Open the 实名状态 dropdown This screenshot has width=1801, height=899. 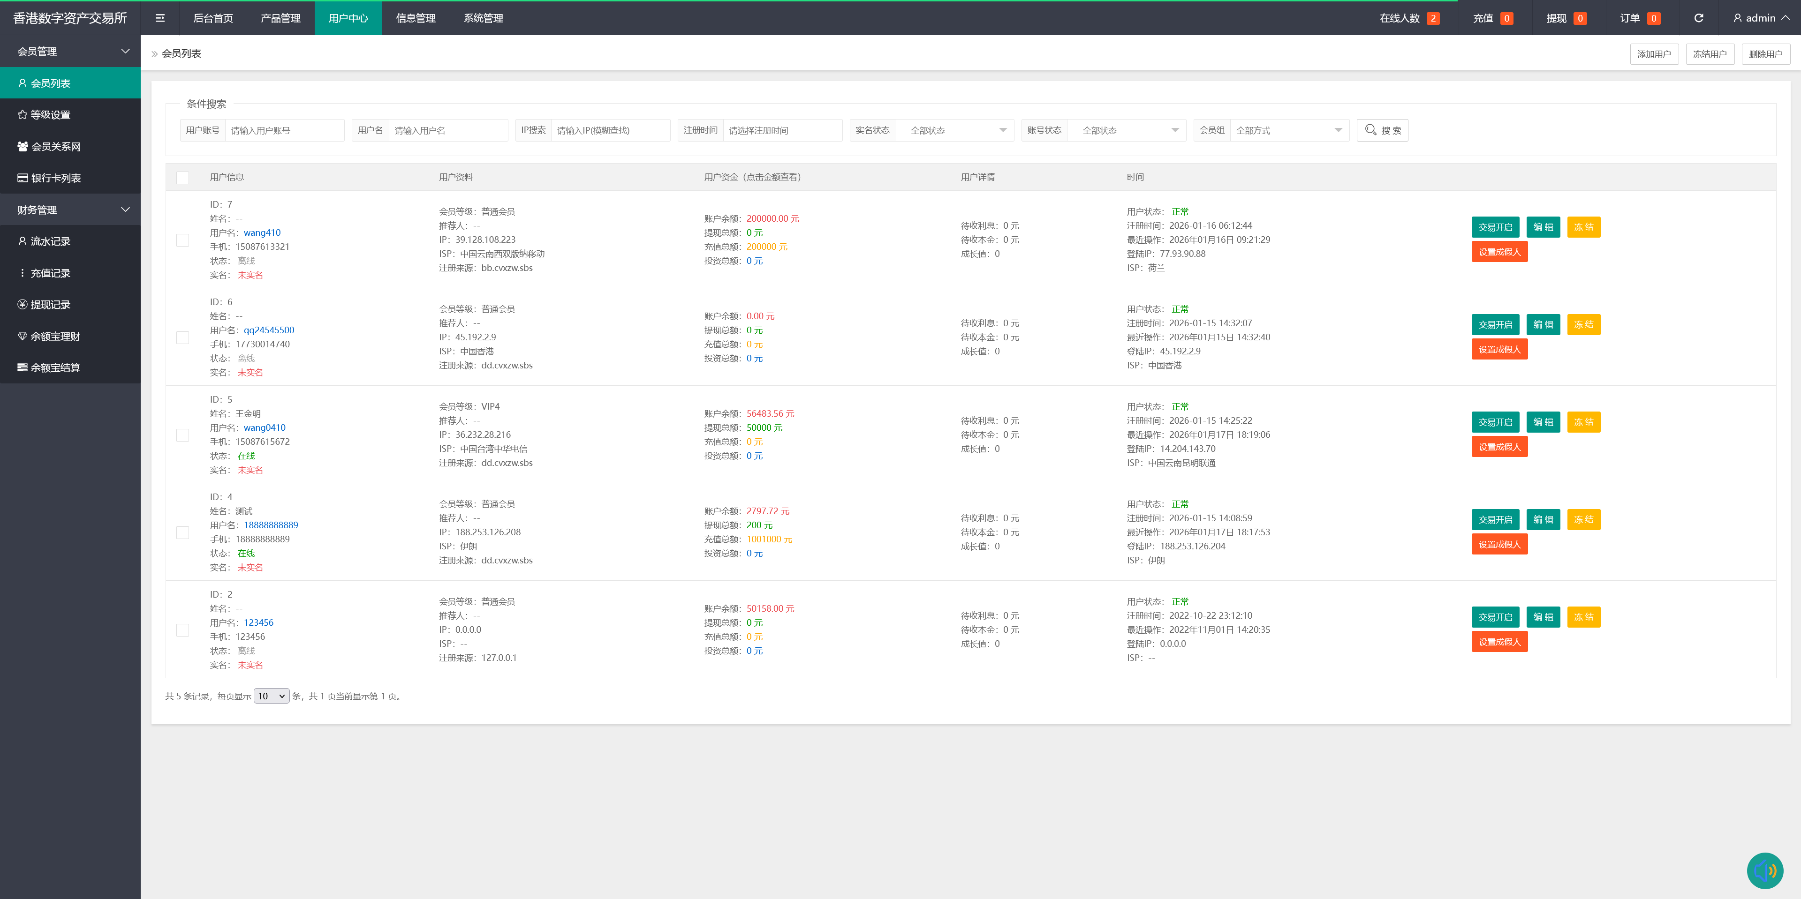[x=953, y=131]
